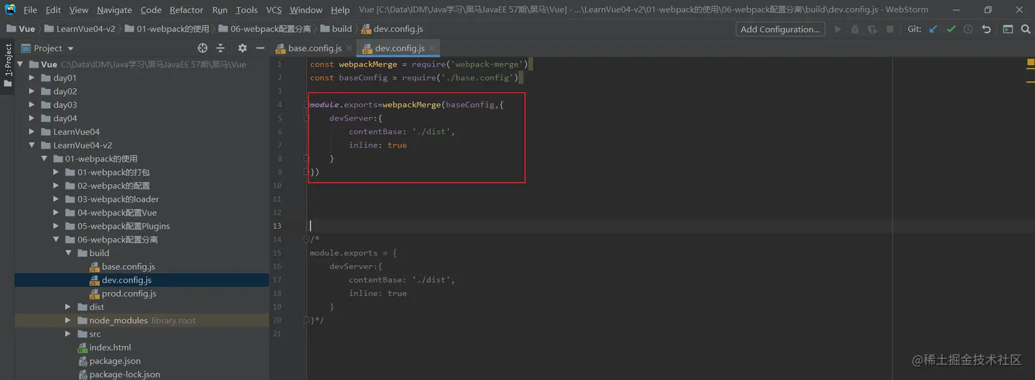Image resolution: width=1035 pixels, height=380 pixels.
Task: Click the WebStorm logo in title bar
Action: click(10, 10)
